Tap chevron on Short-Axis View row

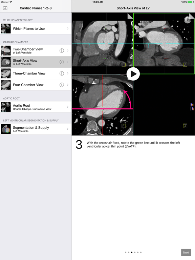coord(68,62)
